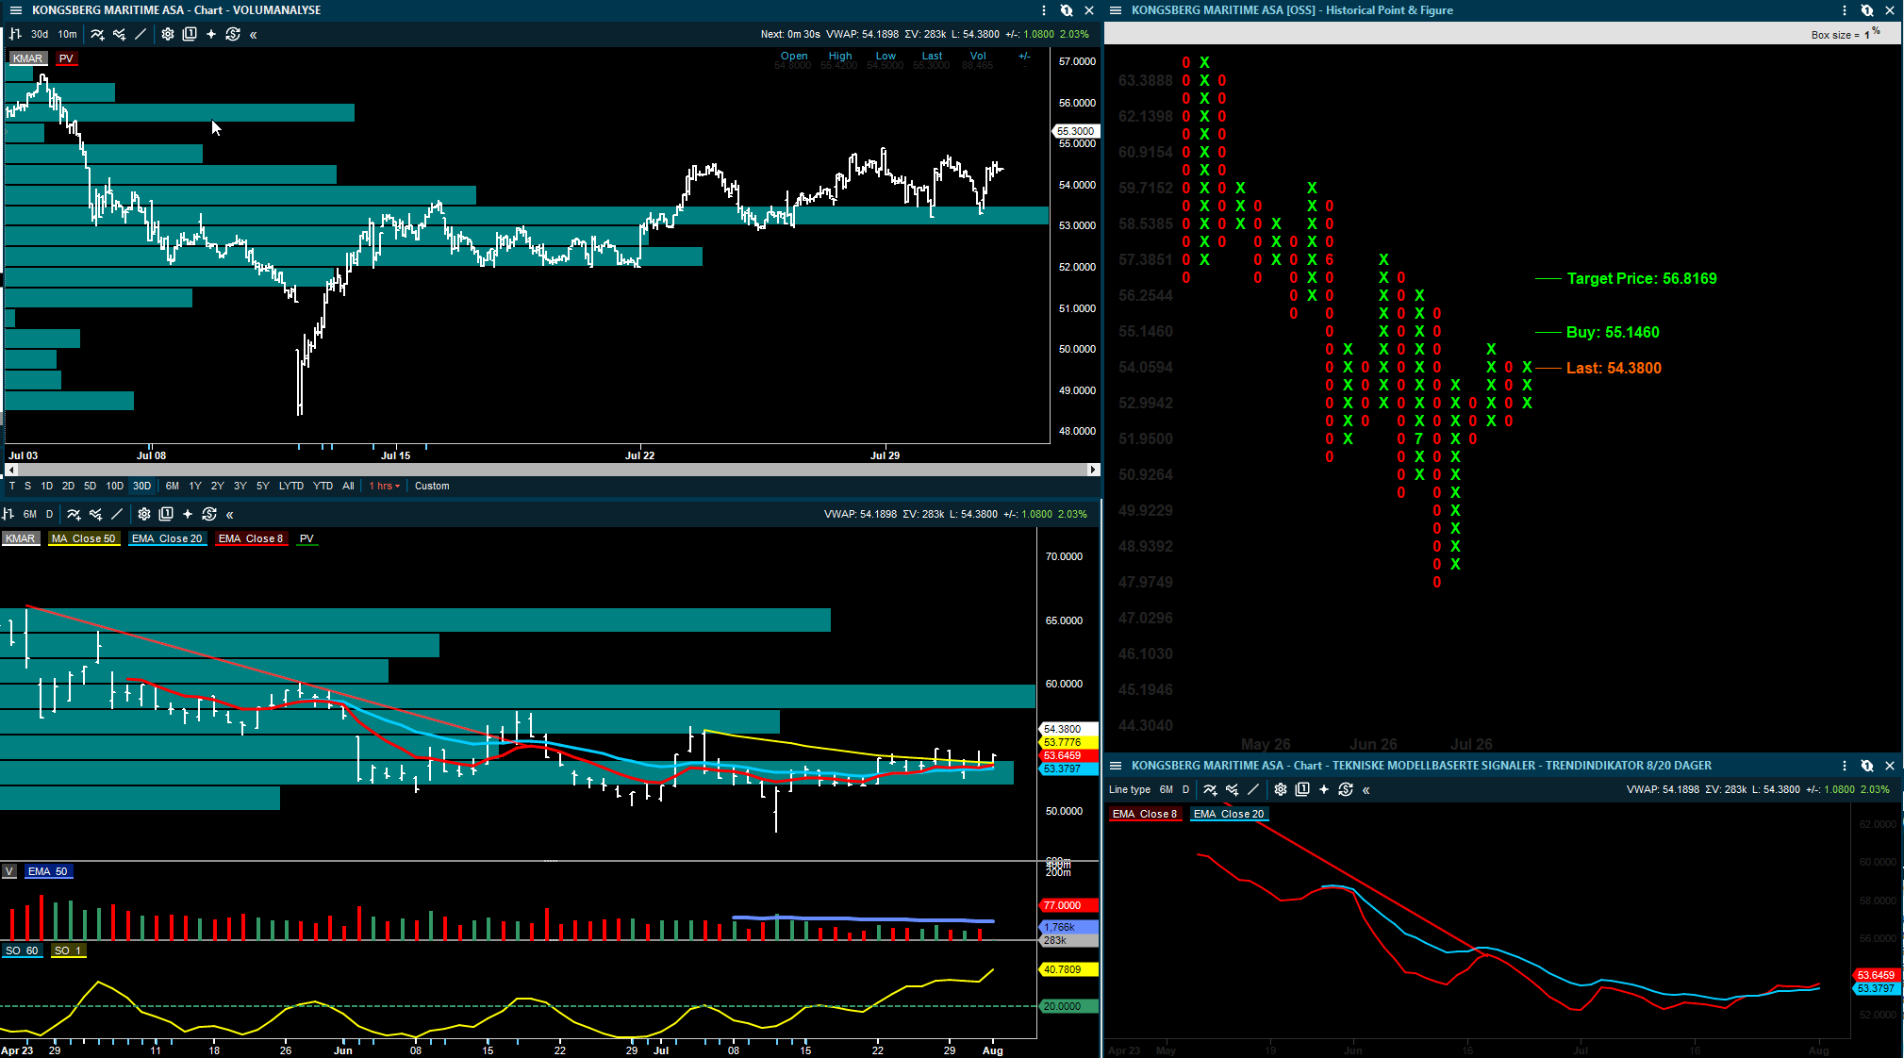This screenshot has width=1904, height=1058.
Task: Open the Volumanalyse chart window menu
Action: tap(15, 10)
